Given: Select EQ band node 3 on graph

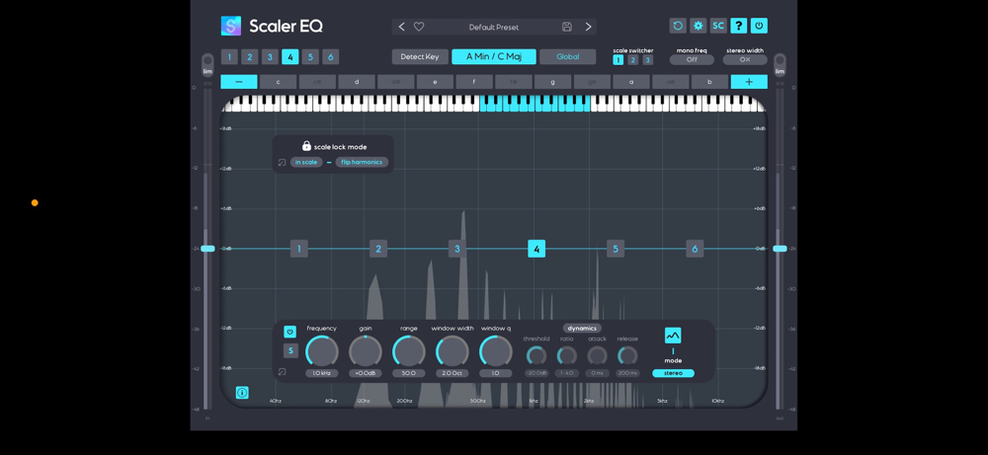Looking at the screenshot, I should [x=457, y=249].
